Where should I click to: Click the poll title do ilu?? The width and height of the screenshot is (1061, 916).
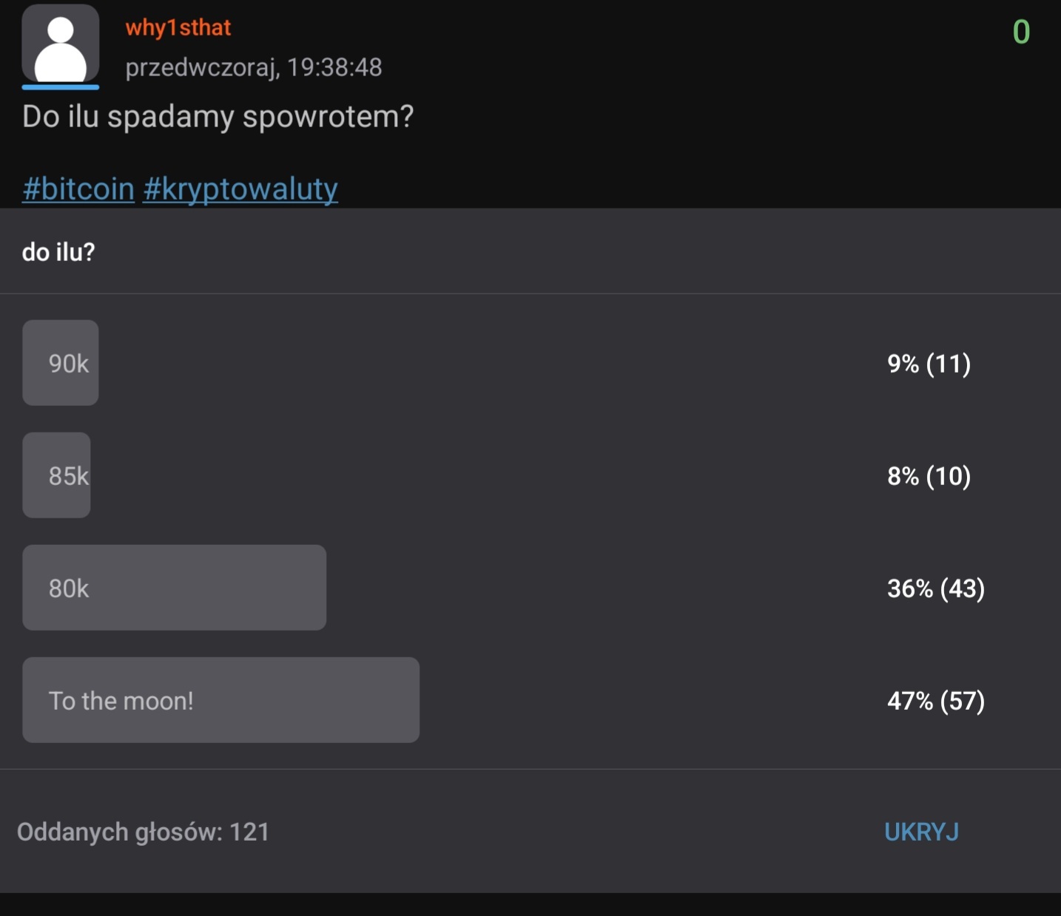[x=58, y=252]
